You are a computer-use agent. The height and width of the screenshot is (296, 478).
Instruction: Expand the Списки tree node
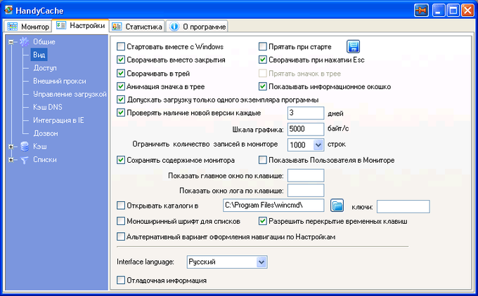pyautogui.click(x=11, y=160)
